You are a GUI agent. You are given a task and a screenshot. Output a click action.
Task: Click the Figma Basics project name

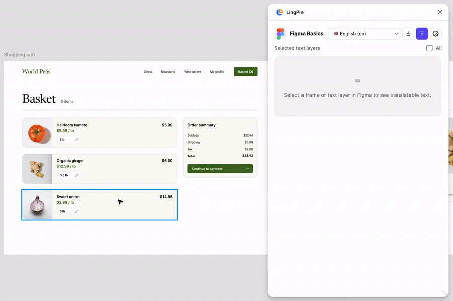point(307,34)
